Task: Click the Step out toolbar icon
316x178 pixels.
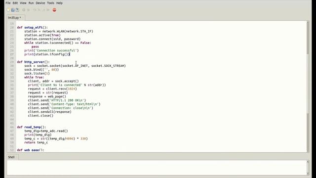Action: pos(43,10)
